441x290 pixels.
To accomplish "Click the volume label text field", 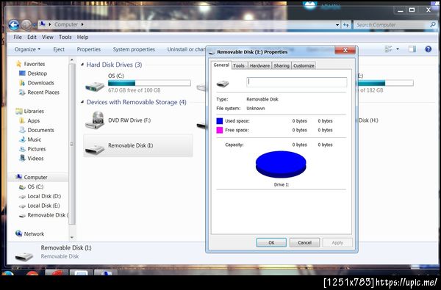I will [x=297, y=82].
